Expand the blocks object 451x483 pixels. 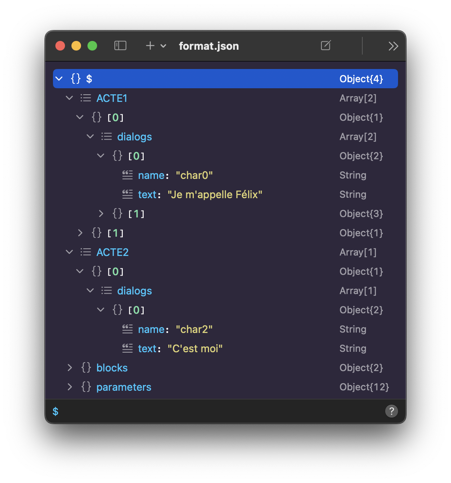coord(69,367)
